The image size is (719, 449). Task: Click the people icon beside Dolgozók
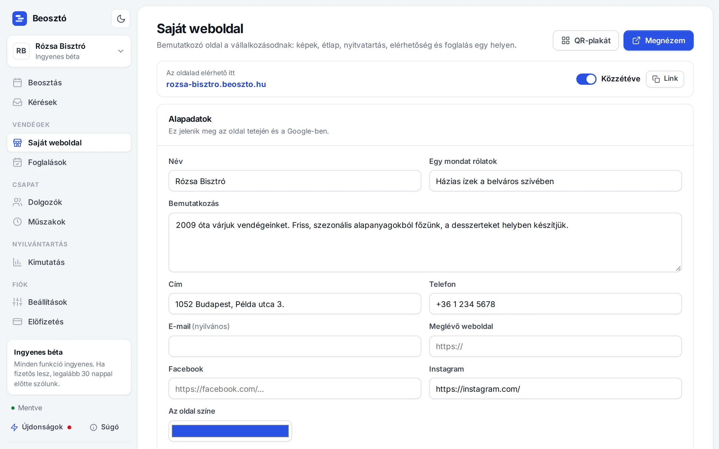tap(17, 202)
